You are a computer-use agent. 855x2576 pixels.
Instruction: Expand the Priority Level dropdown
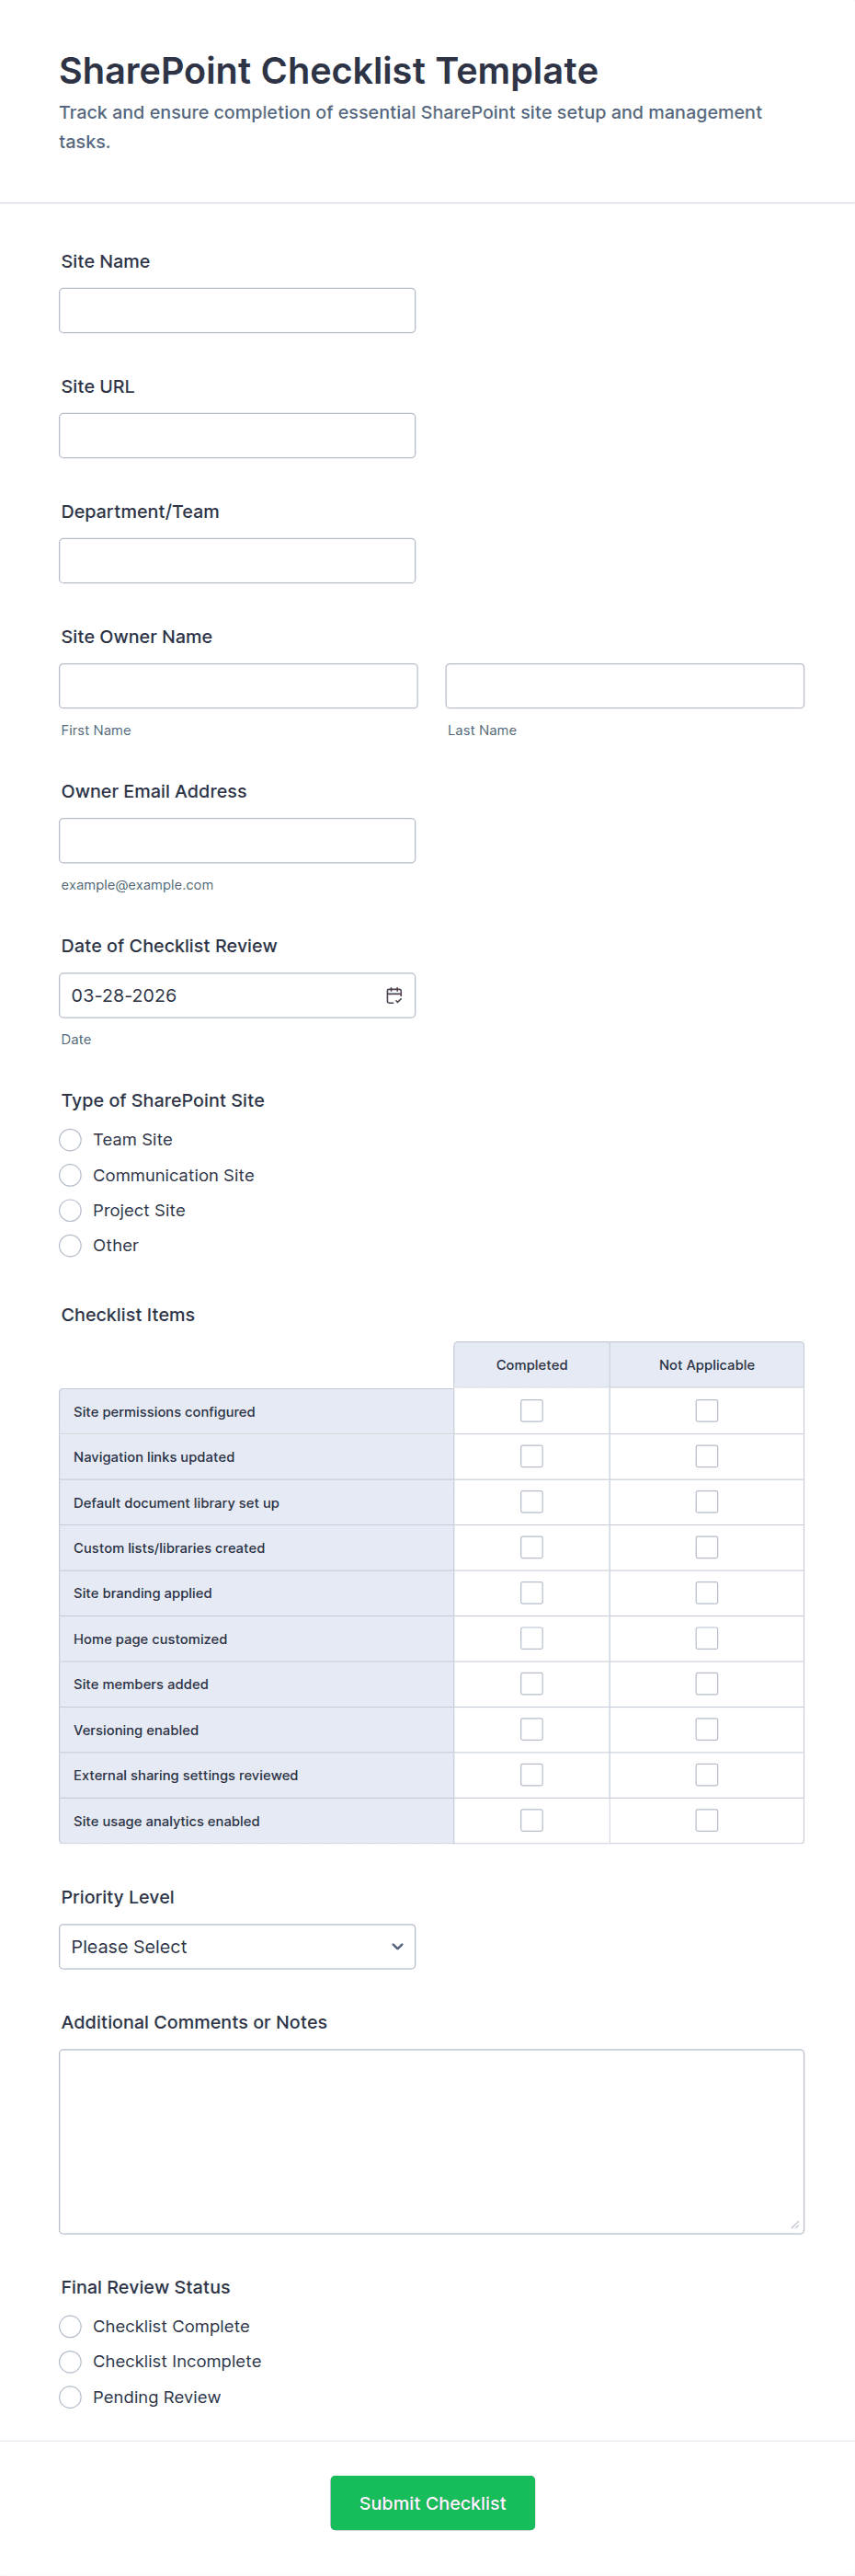coord(236,1946)
